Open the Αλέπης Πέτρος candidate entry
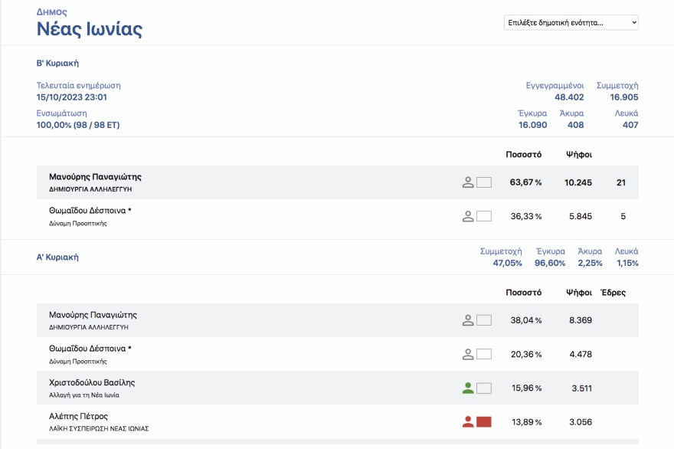The image size is (674, 449). [78, 416]
